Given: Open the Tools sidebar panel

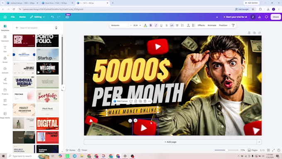Looking at the screenshot, I should (5, 81).
